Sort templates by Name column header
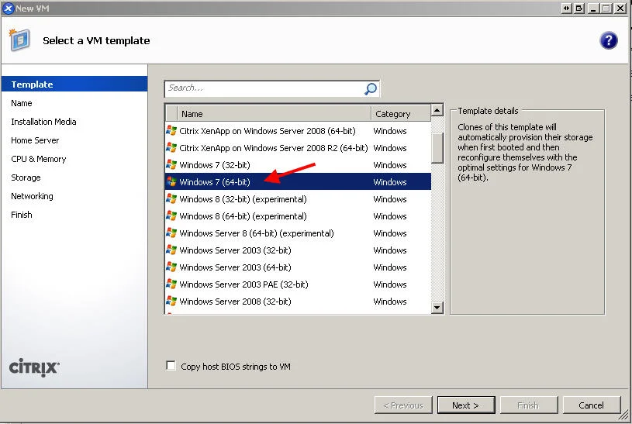This screenshot has width=632, height=424. (274, 114)
